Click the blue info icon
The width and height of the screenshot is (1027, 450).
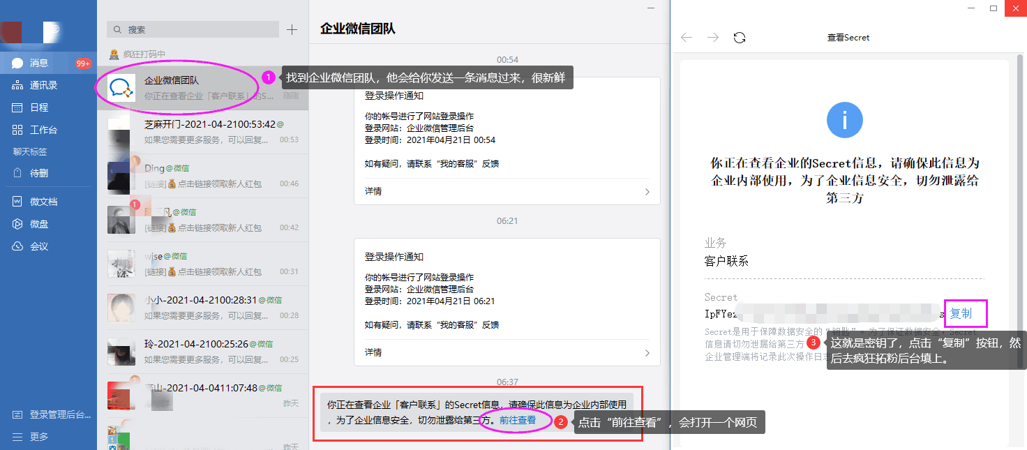(845, 120)
